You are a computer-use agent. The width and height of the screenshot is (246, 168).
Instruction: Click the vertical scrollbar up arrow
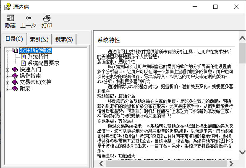click(242, 39)
